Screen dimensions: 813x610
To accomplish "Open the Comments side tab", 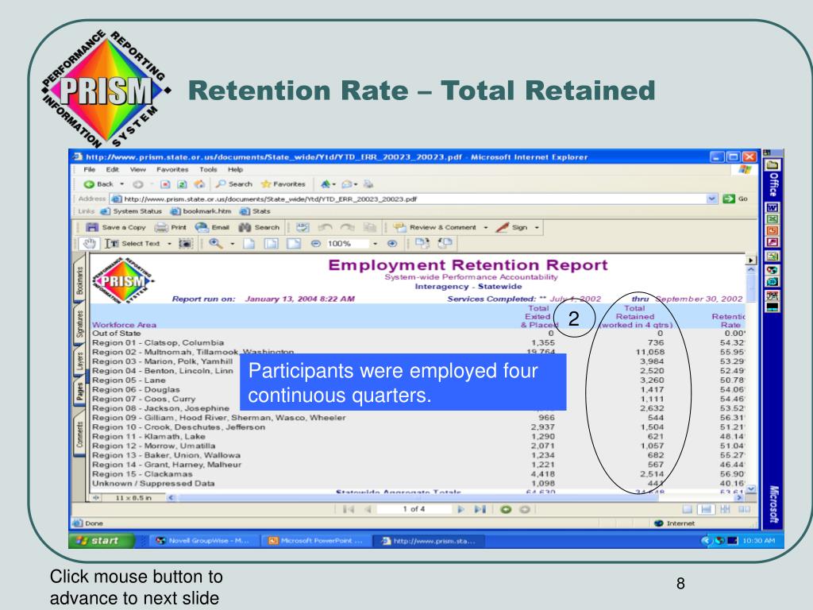I will tap(79, 434).
